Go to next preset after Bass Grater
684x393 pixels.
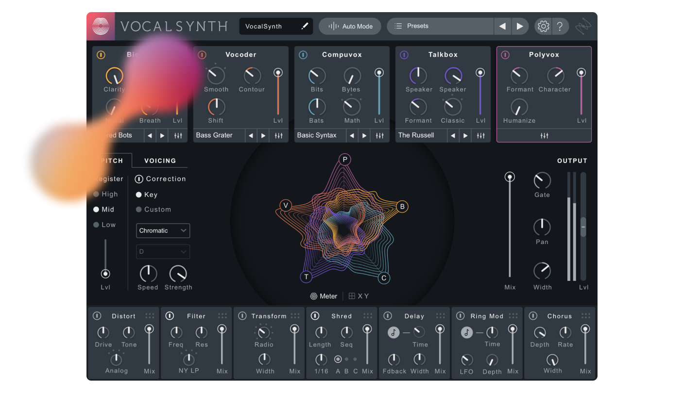point(263,135)
